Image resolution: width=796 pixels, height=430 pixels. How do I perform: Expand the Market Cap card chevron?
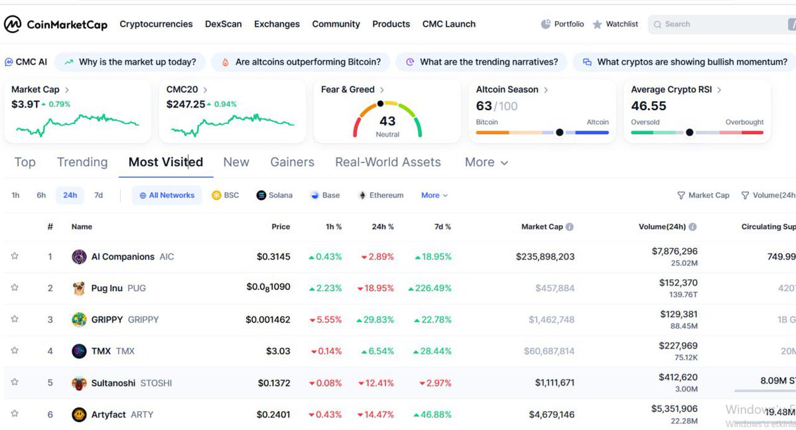(x=66, y=90)
